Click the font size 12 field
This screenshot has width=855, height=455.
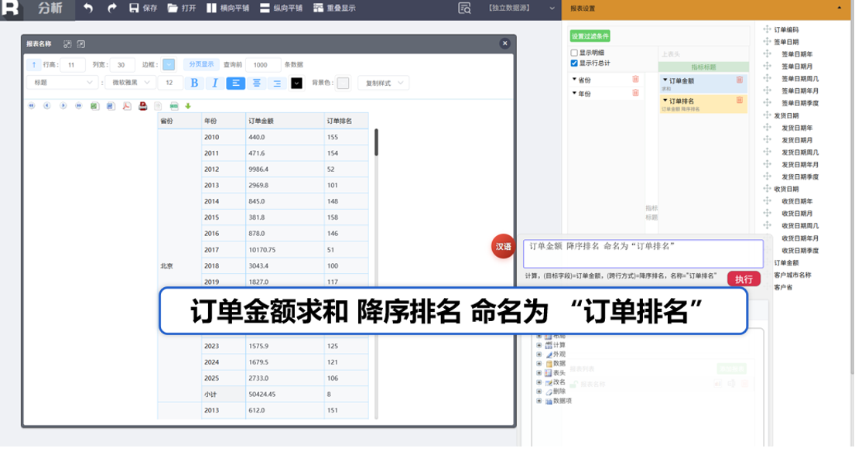[169, 83]
